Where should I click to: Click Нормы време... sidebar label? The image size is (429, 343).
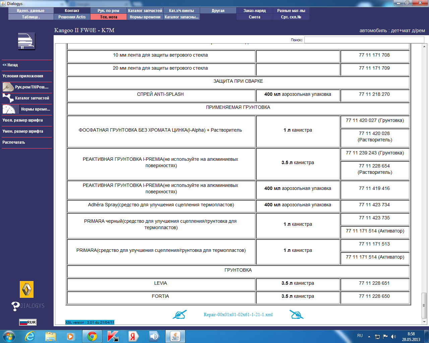click(36, 109)
